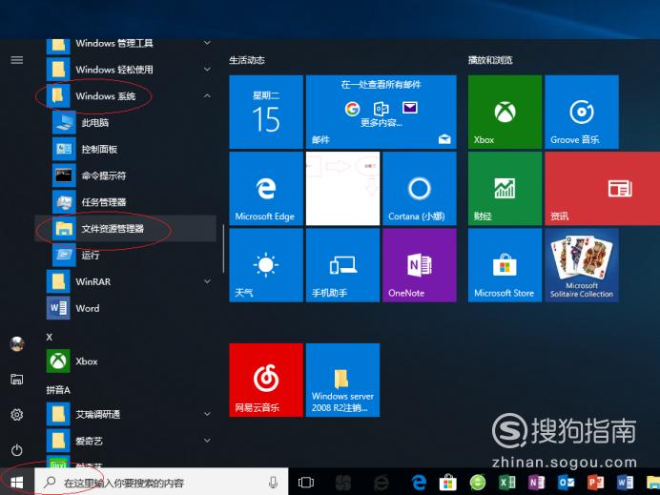Click the taskbar search input box
The image size is (660, 495).
[x=161, y=483]
